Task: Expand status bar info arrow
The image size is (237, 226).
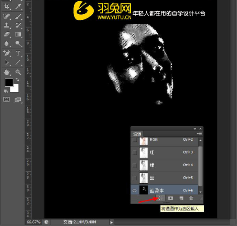Action: (111, 222)
